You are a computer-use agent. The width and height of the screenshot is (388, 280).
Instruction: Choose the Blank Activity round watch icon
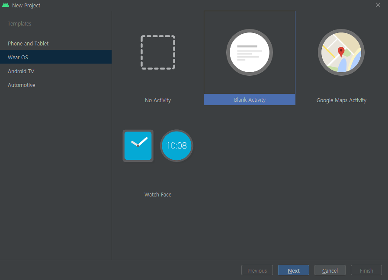click(250, 52)
